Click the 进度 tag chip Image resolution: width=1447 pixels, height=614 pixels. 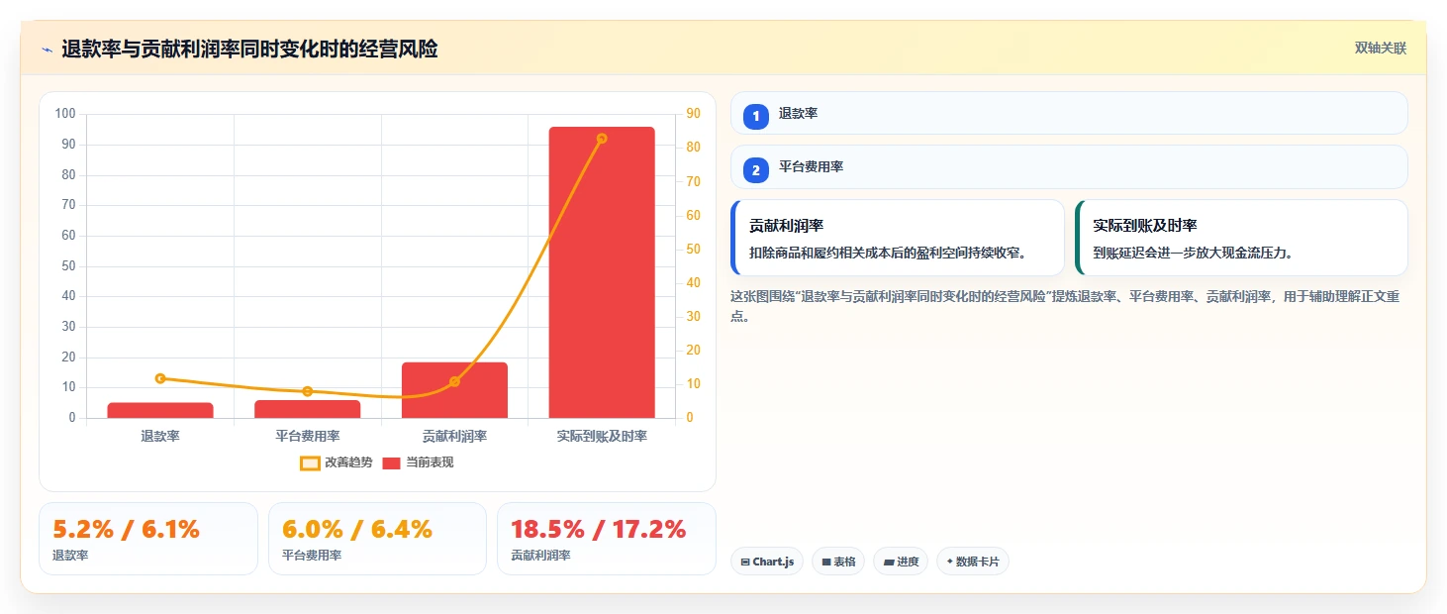[x=901, y=562]
